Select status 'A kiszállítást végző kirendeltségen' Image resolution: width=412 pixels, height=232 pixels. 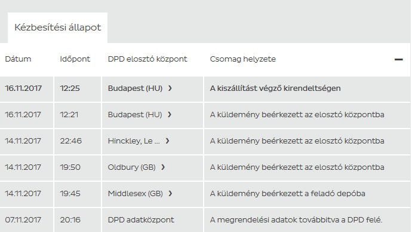coord(275,88)
